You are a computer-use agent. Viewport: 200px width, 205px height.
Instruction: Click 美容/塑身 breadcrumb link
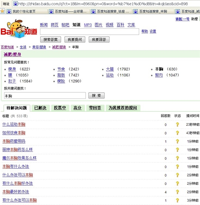(x=39, y=47)
